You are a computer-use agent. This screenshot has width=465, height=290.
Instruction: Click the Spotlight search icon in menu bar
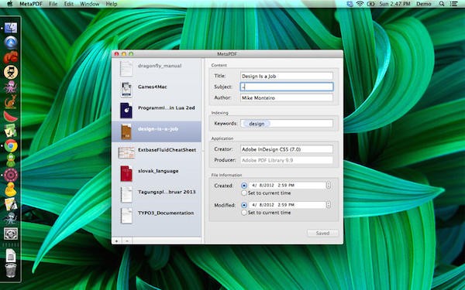click(442, 4)
